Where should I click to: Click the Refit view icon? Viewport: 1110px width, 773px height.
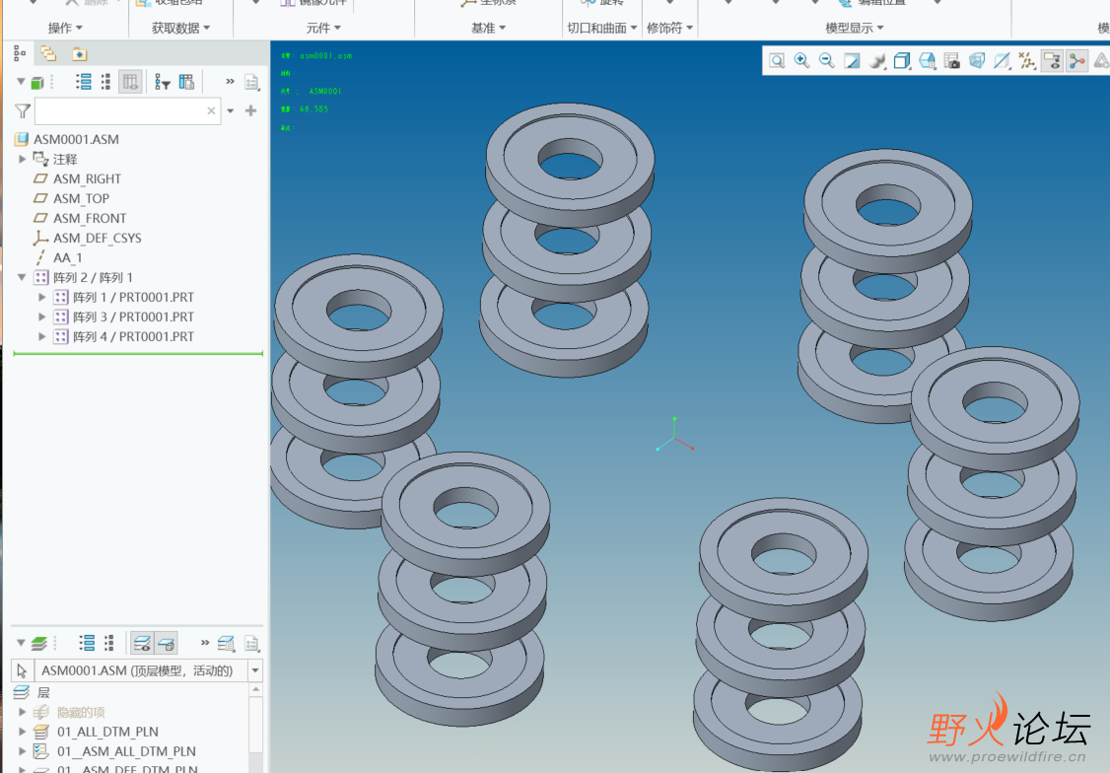tap(777, 61)
